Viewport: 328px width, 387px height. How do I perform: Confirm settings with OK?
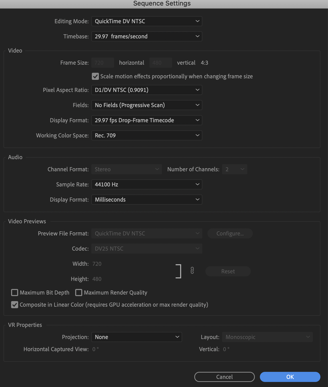coord(290,377)
